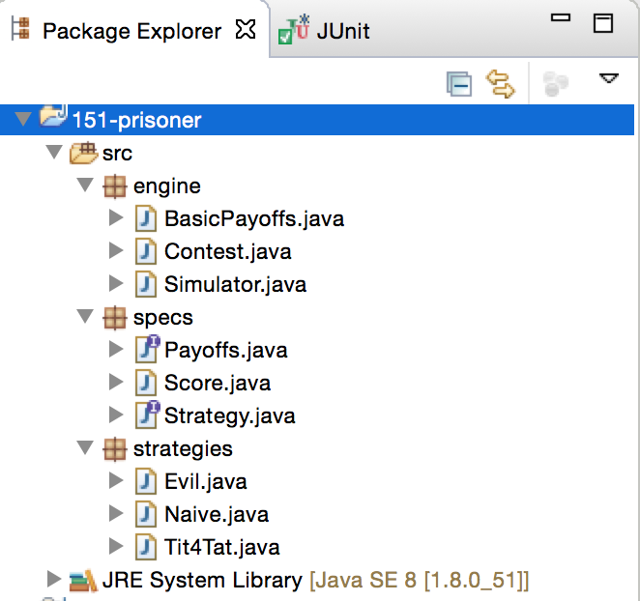Click the src source folder icon
The width and height of the screenshot is (640, 601).
point(84,153)
